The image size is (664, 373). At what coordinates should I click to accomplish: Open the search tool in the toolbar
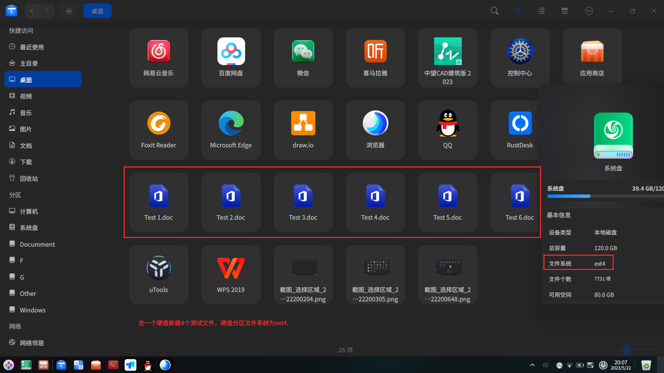494,11
